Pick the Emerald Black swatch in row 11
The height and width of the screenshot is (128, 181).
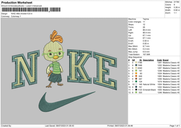coord(136,90)
